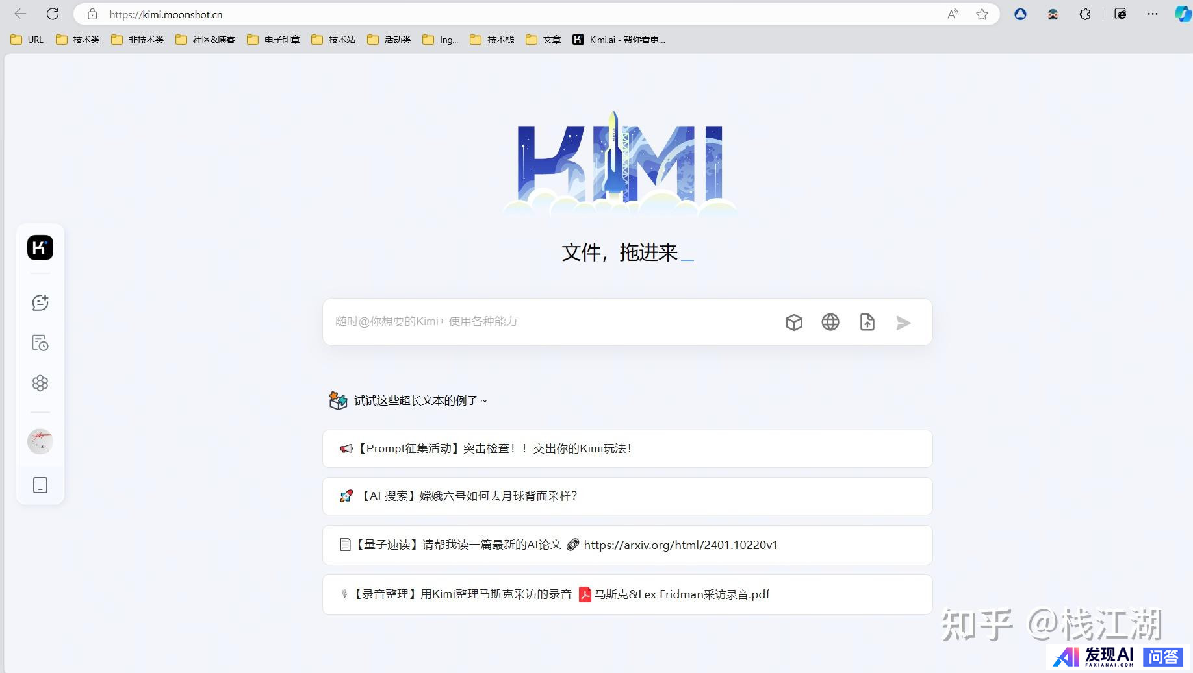The width and height of the screenshot is (1193, 673).
Task: Expand the 社区&博客 bookmark folder
Action: point(205,40)
